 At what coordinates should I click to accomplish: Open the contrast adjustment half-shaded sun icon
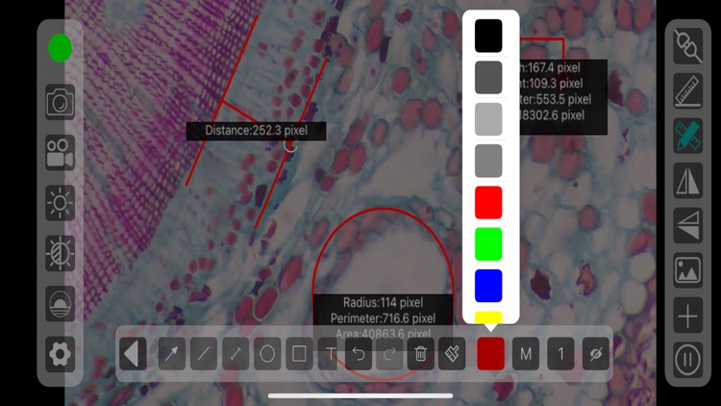[x=60, y=253]
